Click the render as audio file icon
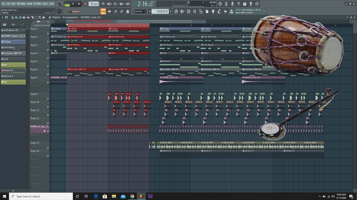Image resolution: width=357 pixels, height=200 pixels. click(x=251, y=4)
